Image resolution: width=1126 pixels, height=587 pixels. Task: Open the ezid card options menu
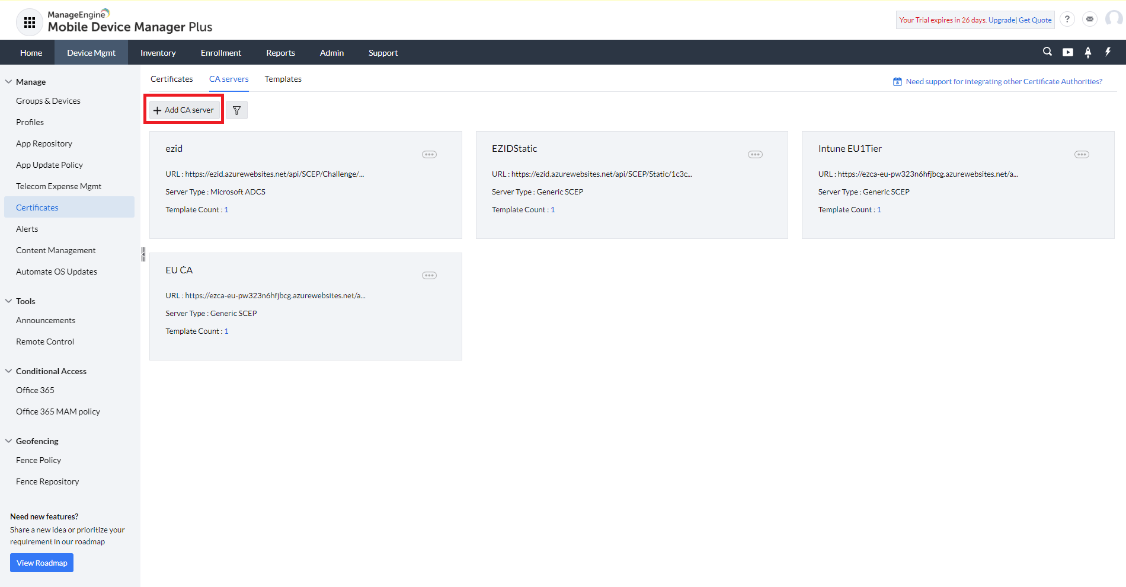(429, 155)
